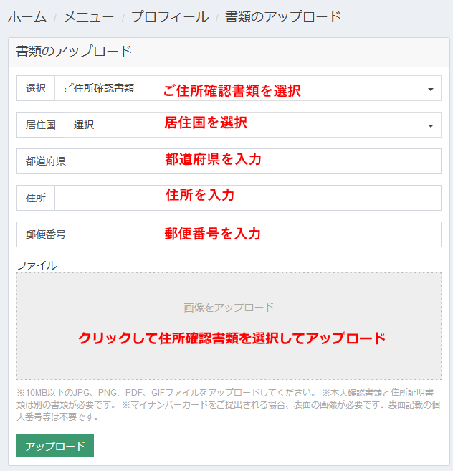The image size is (453, 471).
Task: Click the 居住国 field label
Action: [41, 125]
